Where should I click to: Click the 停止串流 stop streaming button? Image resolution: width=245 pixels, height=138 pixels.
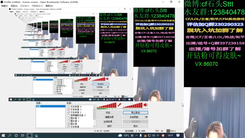[135, 113]
